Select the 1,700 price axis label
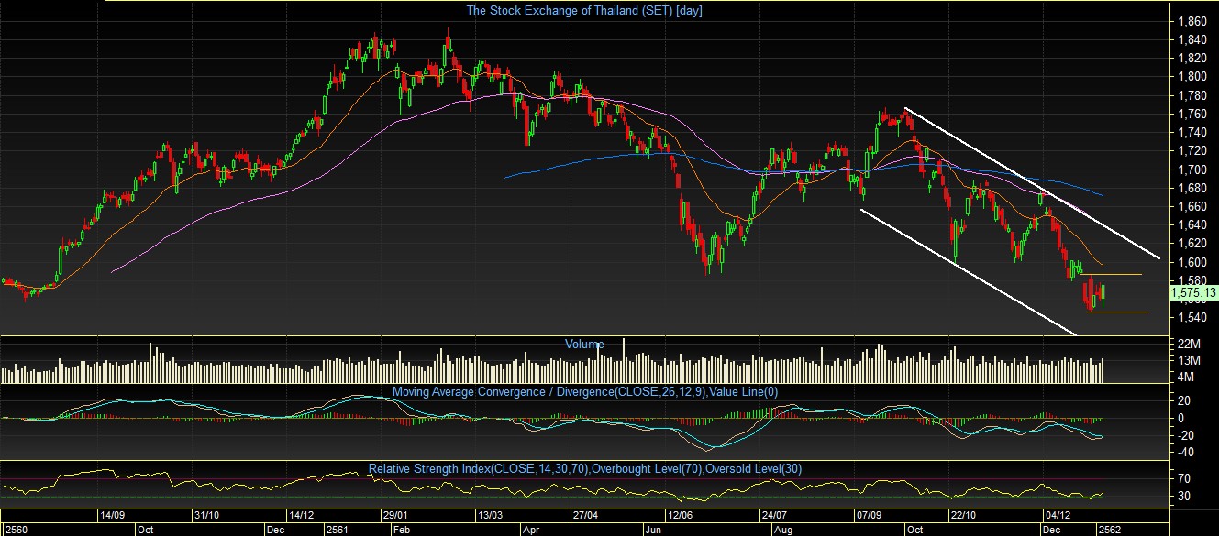This screenshot has height=536, width=1219. click(x=1191, y=170)
